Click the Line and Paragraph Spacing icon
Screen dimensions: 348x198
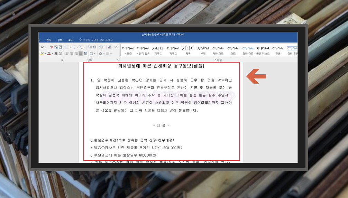pyautogui.click(x=91, y=54)
